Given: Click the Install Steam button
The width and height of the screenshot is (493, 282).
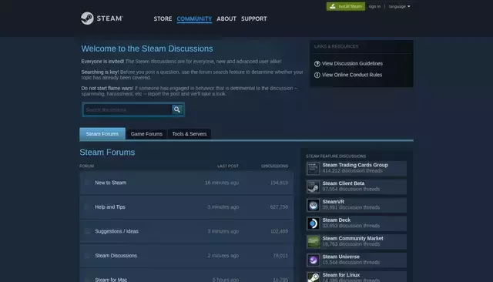Looking at the screenshot, I should [x=346, y=6].
